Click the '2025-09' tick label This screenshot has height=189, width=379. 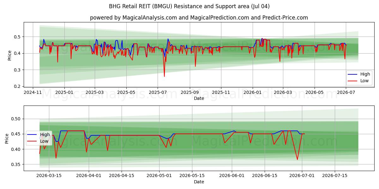click(189, 92)
